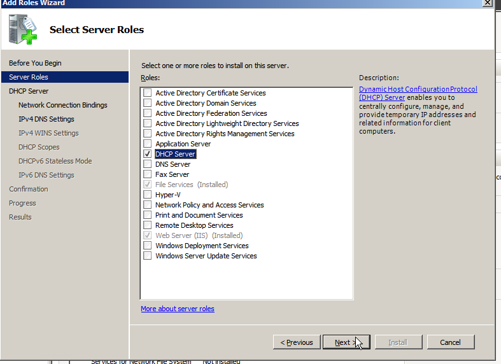Screen dimensions: 501x364
Task: Check Active Directory Federation Services checkbox
Action: coord(147,113)
